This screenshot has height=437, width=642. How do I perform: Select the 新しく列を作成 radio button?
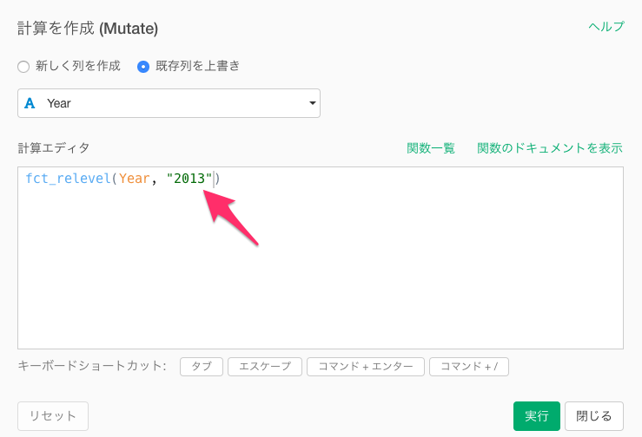(23, 66)
